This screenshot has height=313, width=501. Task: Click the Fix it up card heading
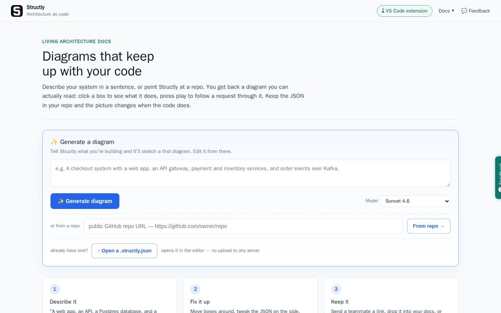200,302
